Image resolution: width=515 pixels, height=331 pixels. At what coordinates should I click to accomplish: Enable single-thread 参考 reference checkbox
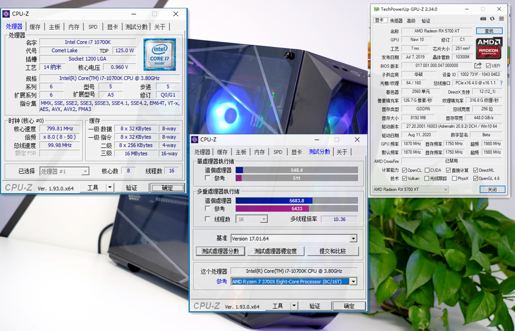(208, 178)
